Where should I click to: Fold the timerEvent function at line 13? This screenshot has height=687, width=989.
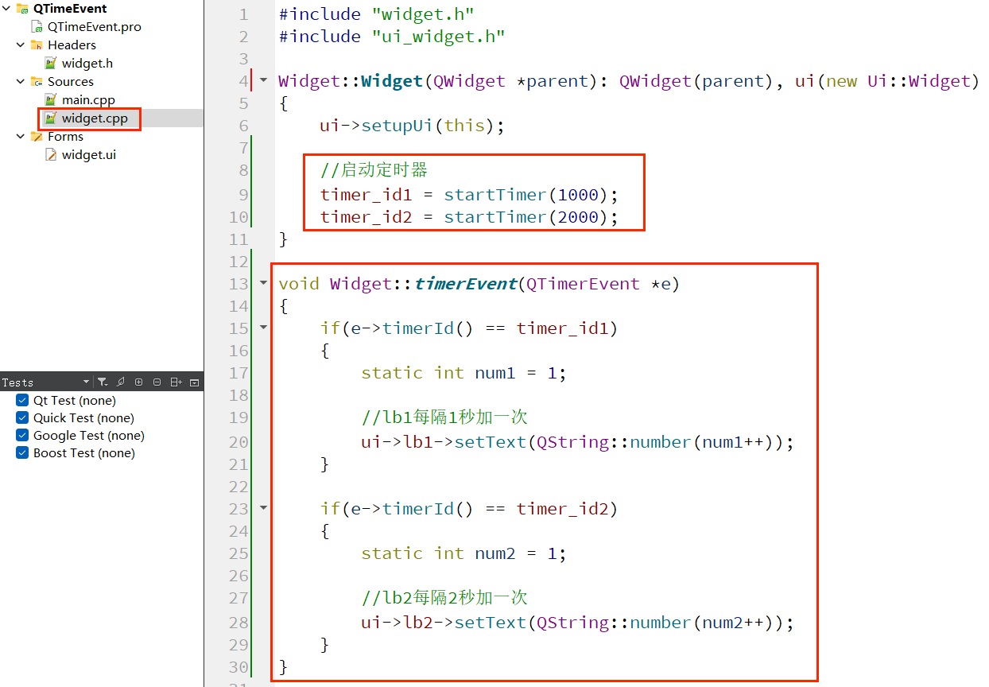coord(264,284)
